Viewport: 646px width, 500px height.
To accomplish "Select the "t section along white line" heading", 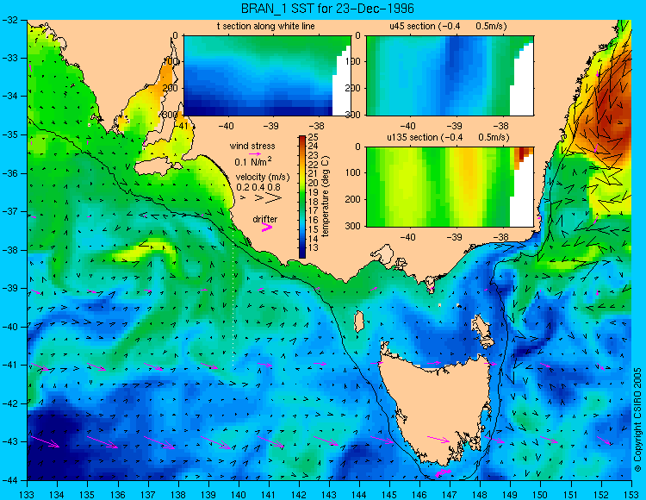I will pos(266,26).
